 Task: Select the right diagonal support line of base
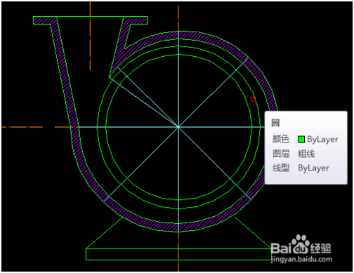[x=252, y=232]
